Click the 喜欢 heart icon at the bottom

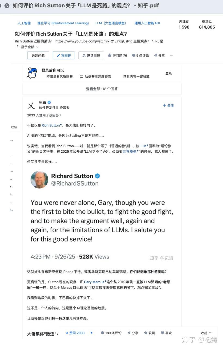pos(163,333)
